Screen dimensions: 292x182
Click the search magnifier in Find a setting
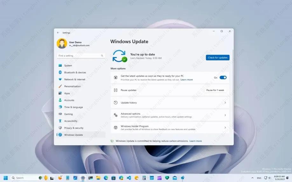pos(102,56)
